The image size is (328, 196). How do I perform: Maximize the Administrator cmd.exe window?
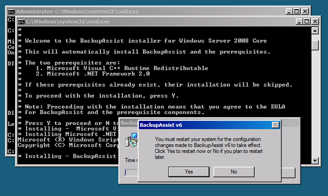pos(297,11)
